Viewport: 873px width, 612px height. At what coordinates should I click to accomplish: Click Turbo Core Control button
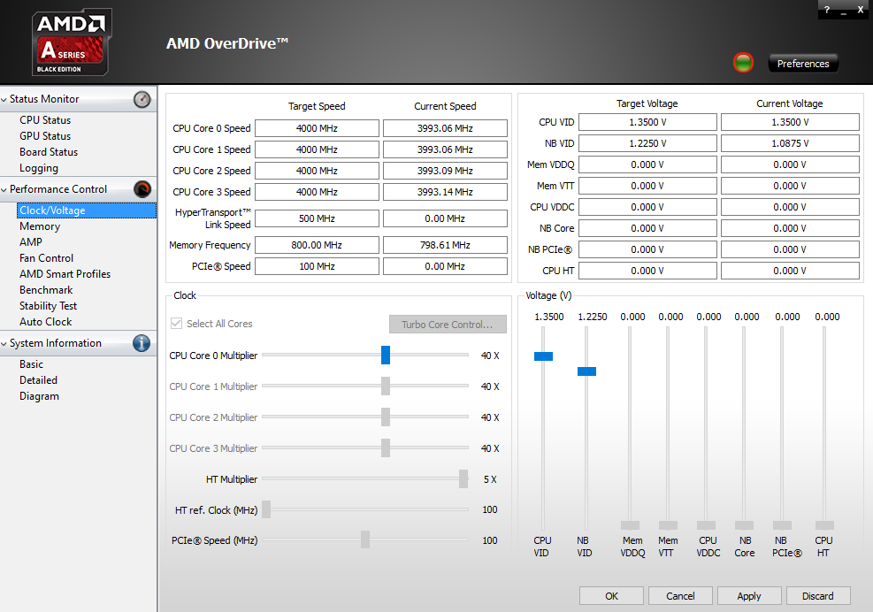[x=448, y=324]
